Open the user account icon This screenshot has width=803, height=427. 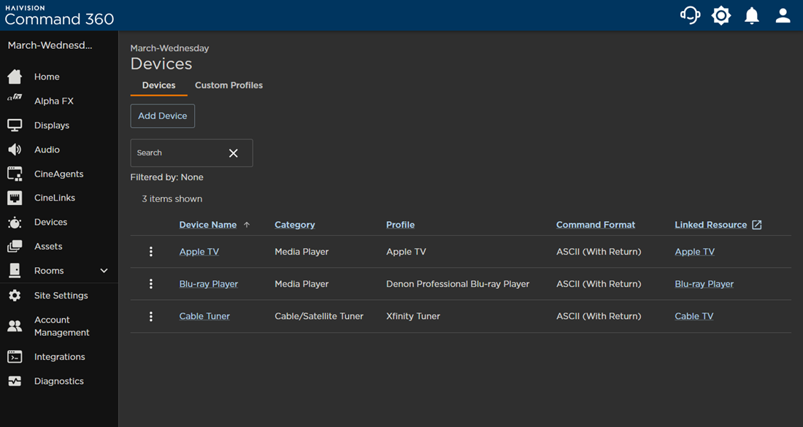[783, 15]
